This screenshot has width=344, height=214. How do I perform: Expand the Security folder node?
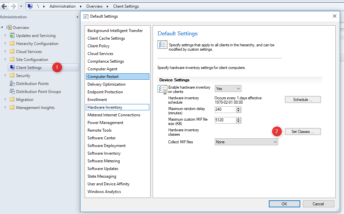point(5,75)
